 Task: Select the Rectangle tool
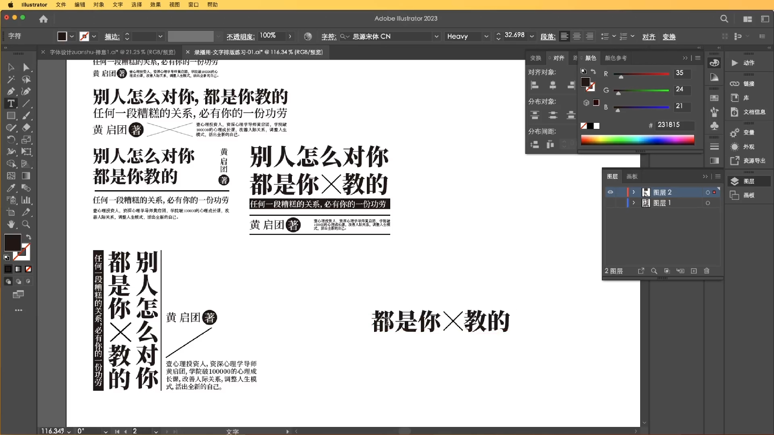10,116
